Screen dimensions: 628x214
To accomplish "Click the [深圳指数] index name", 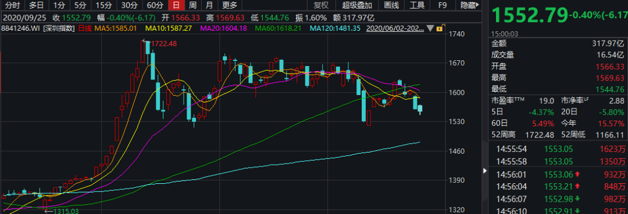I will coord(59,28).
